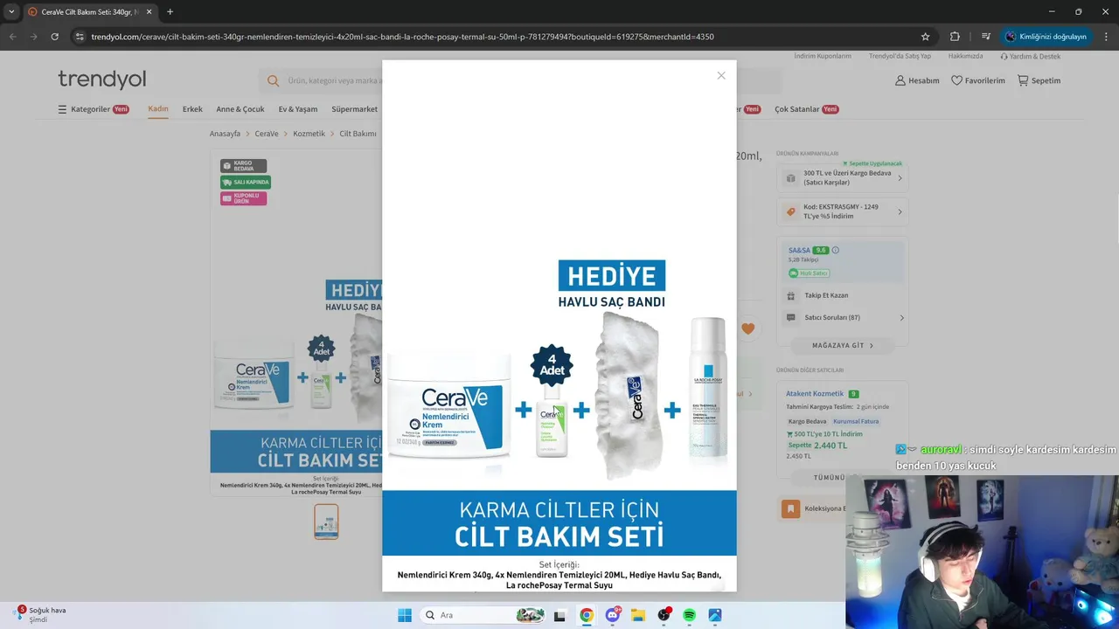Click site information icon in address bar
Image resolution: width=1119 pixels, height=629 pixels.
80,37
